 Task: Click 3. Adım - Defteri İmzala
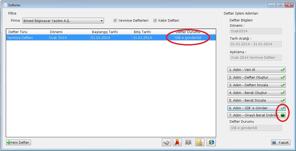(256, 85)
